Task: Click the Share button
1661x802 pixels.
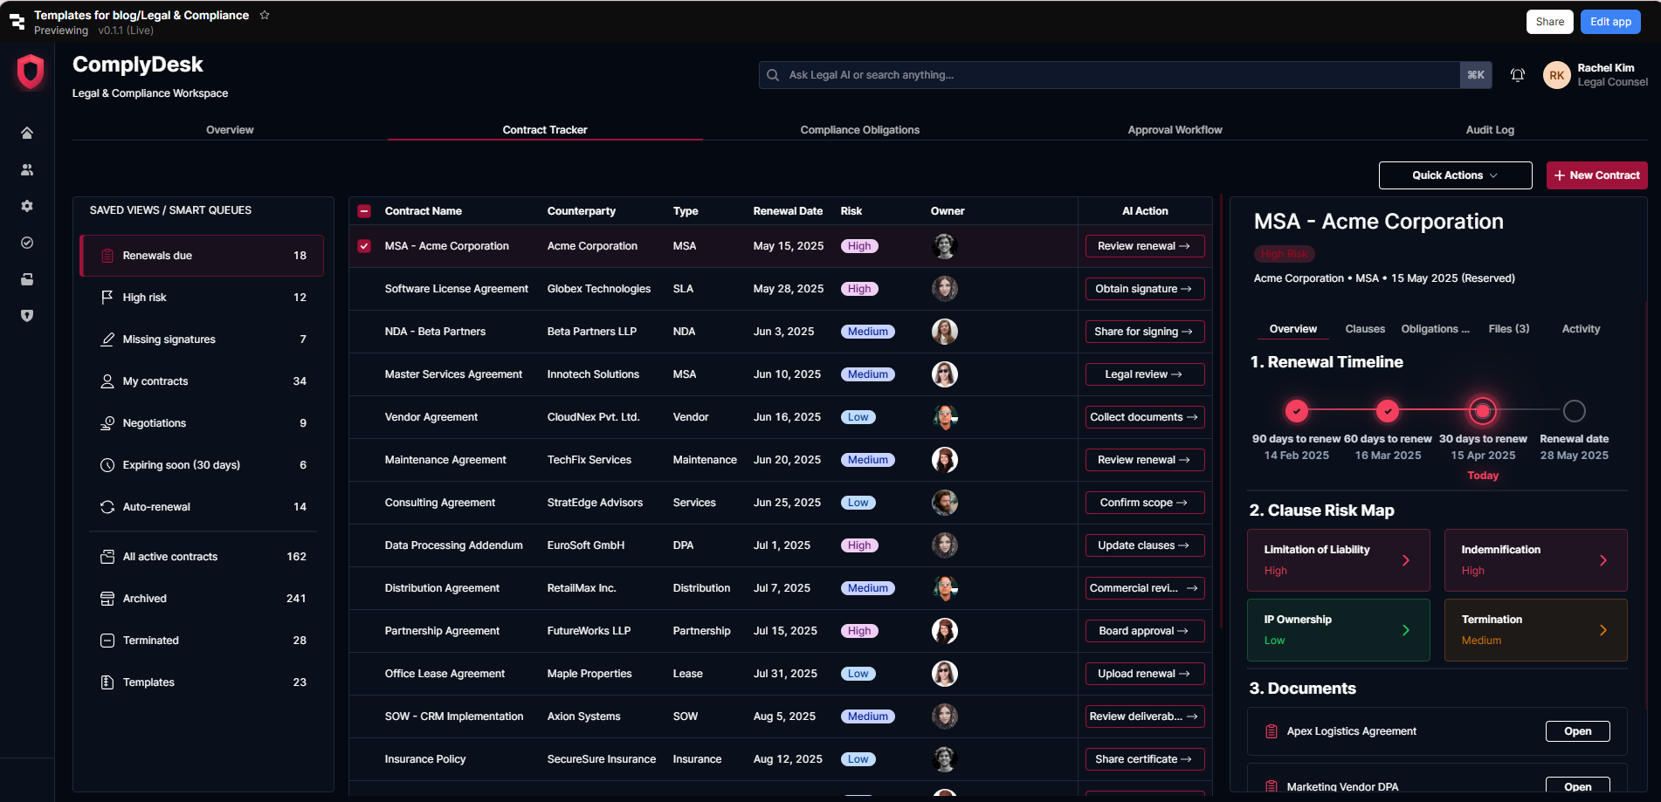Action: 1550,22
